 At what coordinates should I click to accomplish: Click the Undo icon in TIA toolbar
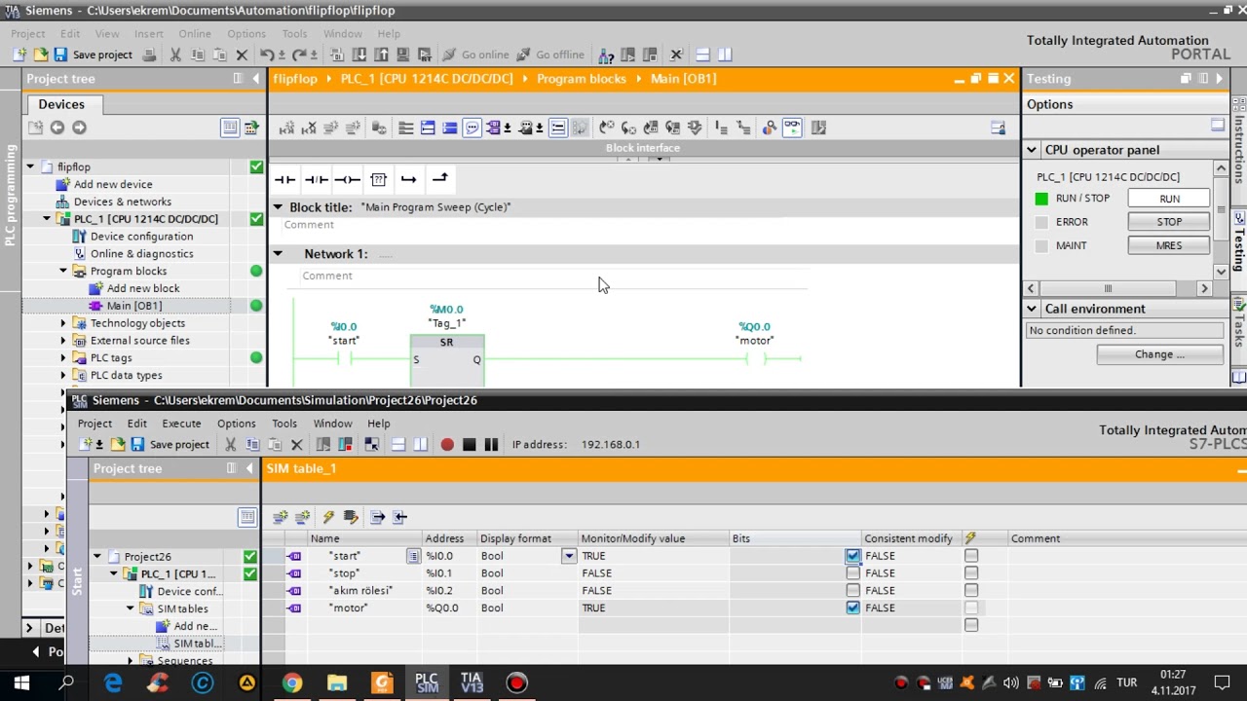[x=269, y=55]
